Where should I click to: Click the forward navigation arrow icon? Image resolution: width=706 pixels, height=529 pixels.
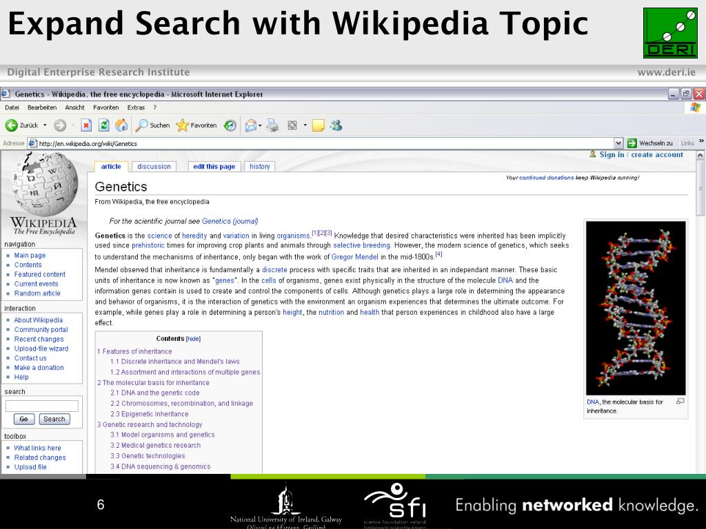pyautogui.click(x=60, y=125)
